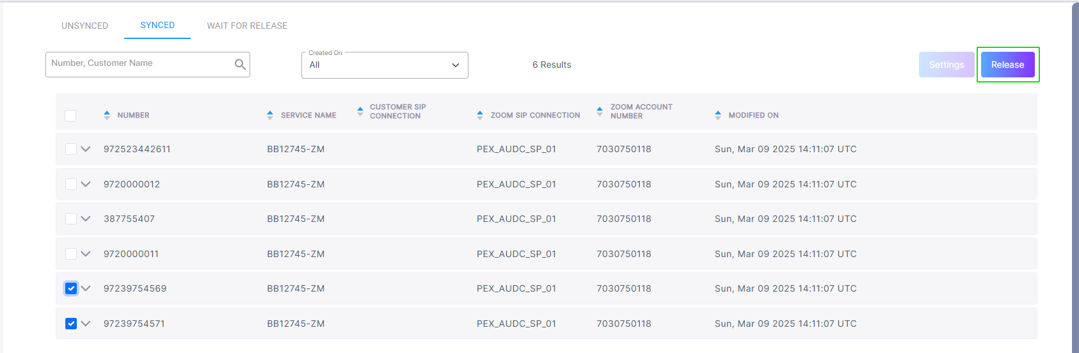Focus the Number, Customer Name search field

click(141, 64)
